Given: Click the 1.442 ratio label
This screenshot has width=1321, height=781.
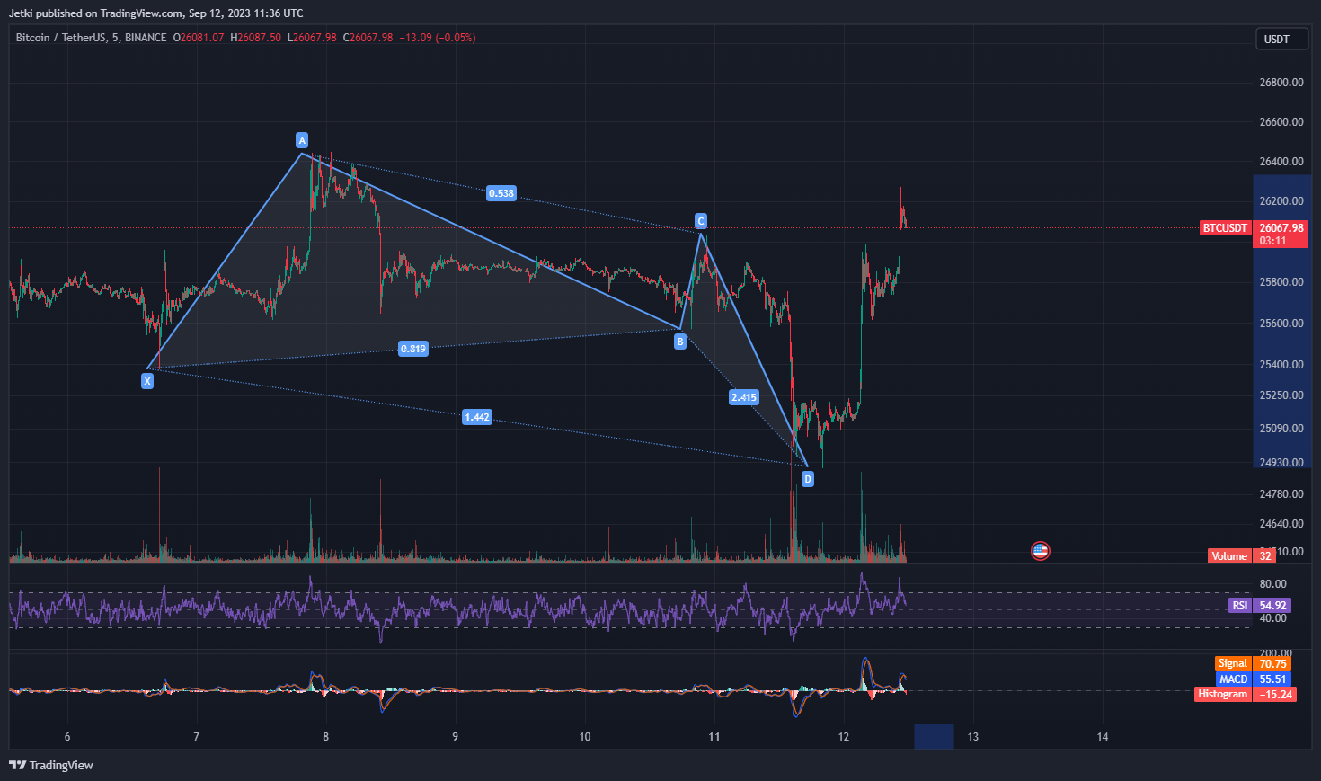Looking at the screenshot, I should 477,417.
